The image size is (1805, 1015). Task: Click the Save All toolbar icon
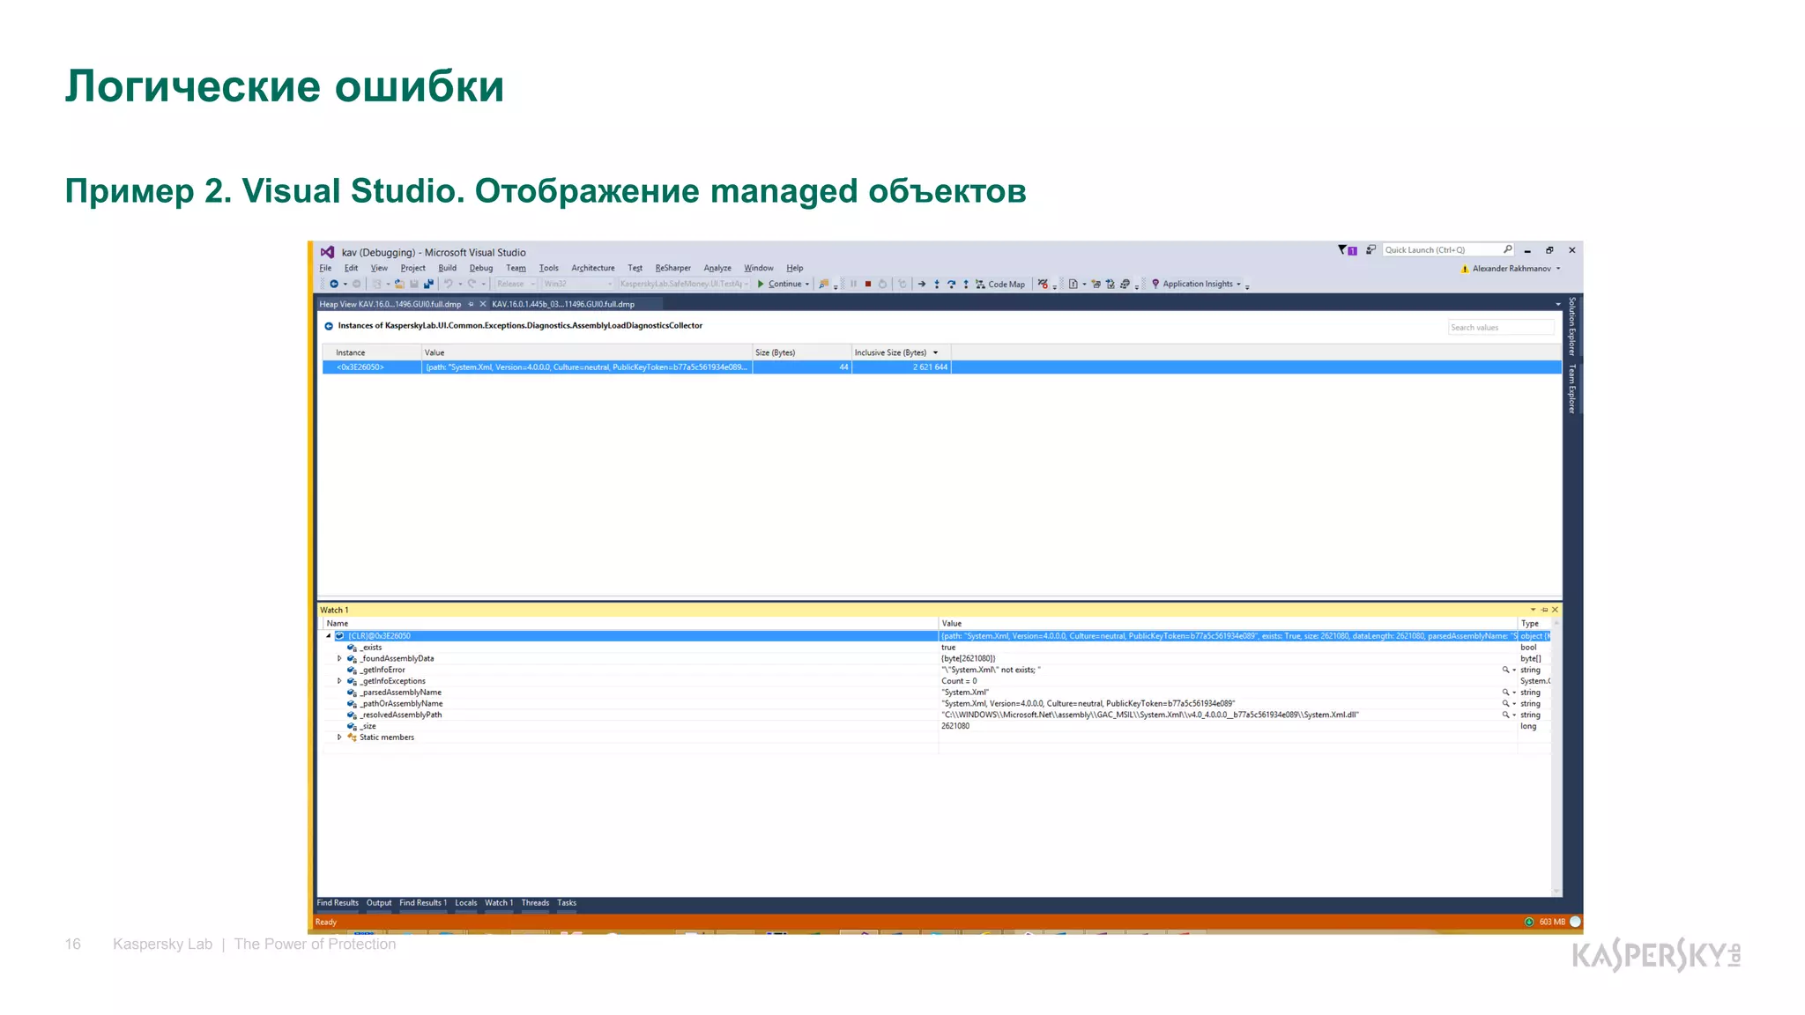(x=428, y=284)
